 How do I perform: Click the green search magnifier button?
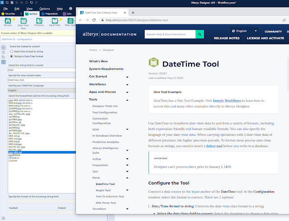(x=200, y=34)
